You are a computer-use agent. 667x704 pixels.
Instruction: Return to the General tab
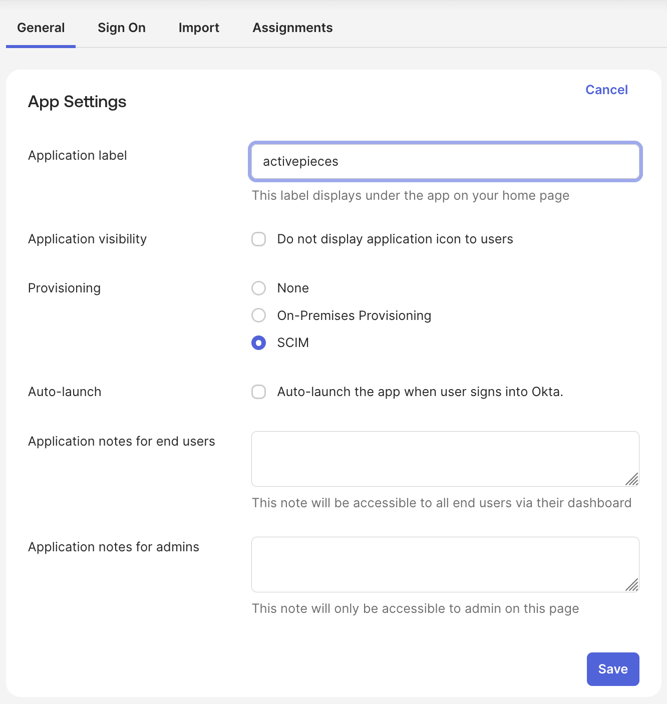point(41,28)
